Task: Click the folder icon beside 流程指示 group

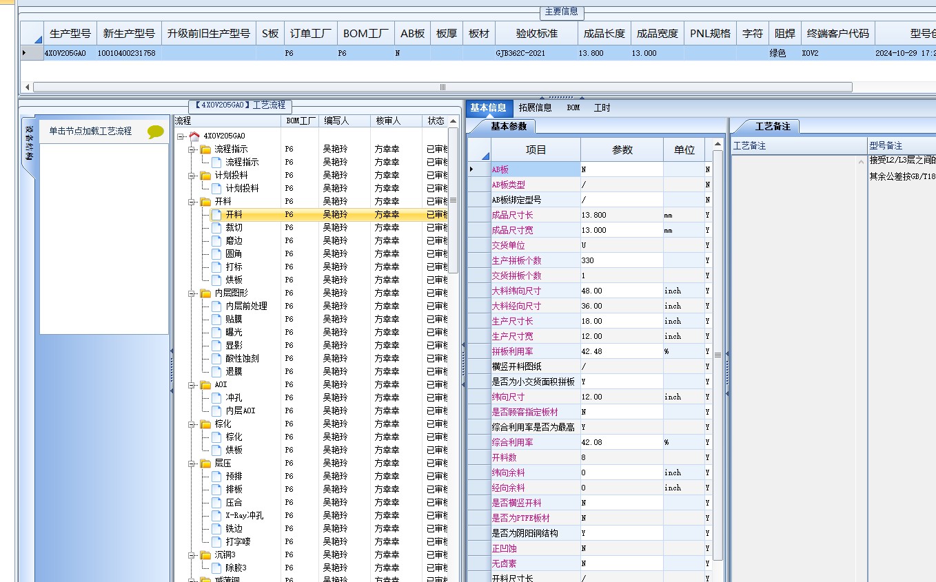Action: (205, 149)
